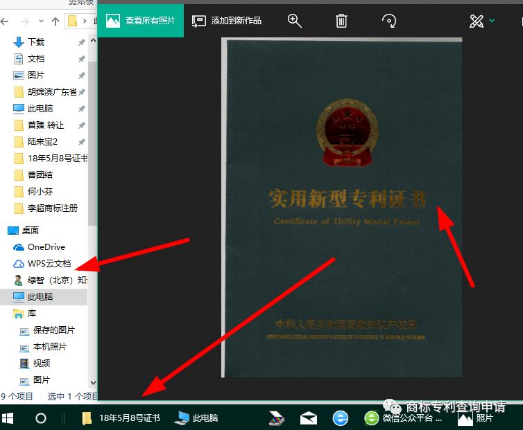This screenshot has height=430, width=523.
Task: Click the 绿智 user avatar icon
Action: pyautogui.click(x=19, y=280)
